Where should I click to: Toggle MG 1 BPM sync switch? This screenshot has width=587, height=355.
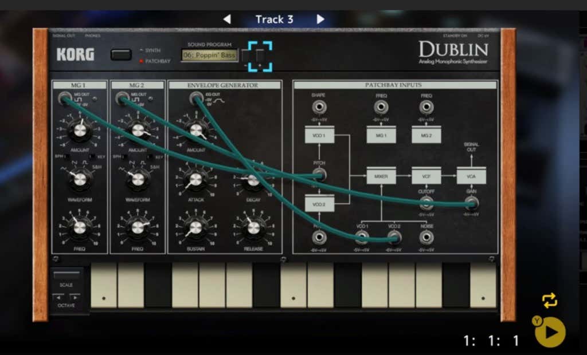coord(67,156)
